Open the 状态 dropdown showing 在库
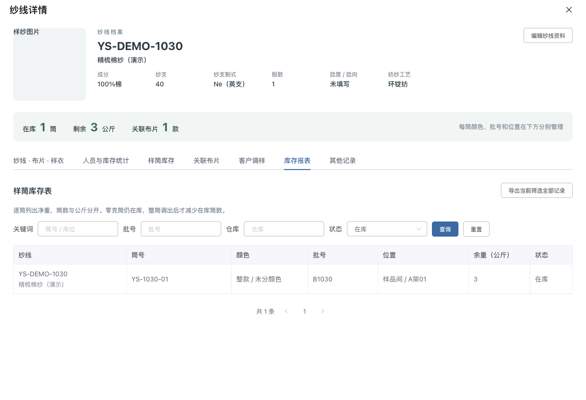 [x=387, y=229]
